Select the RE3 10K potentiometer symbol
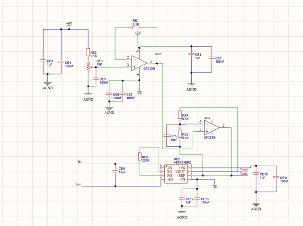The height and width of the screenshot is (226, 303). click(x=89, y=67)
